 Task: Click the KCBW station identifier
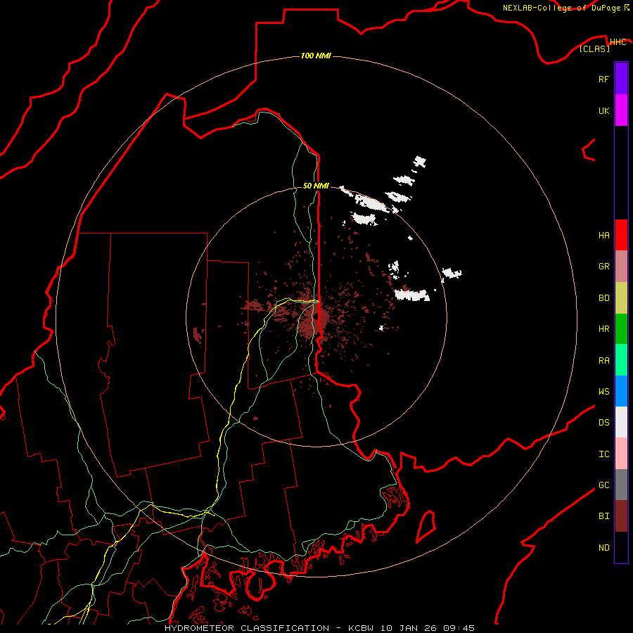(x=361, y=628)
